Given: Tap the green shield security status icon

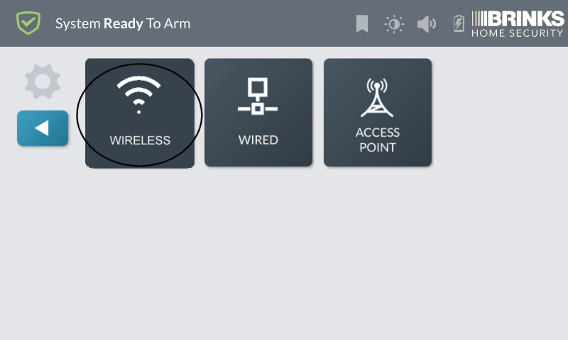Looking at the screenshot, I should click(28, 23).
